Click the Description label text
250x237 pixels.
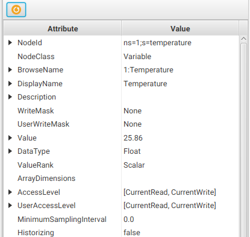(x=37, y=97)
